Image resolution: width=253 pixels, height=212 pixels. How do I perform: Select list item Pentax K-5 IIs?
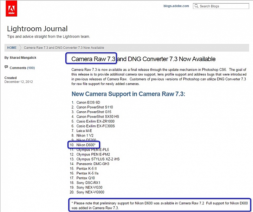coord(87,173)
